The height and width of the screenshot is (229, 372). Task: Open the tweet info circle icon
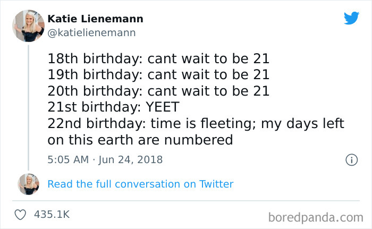pyautogui.click(x=351, y=159)
